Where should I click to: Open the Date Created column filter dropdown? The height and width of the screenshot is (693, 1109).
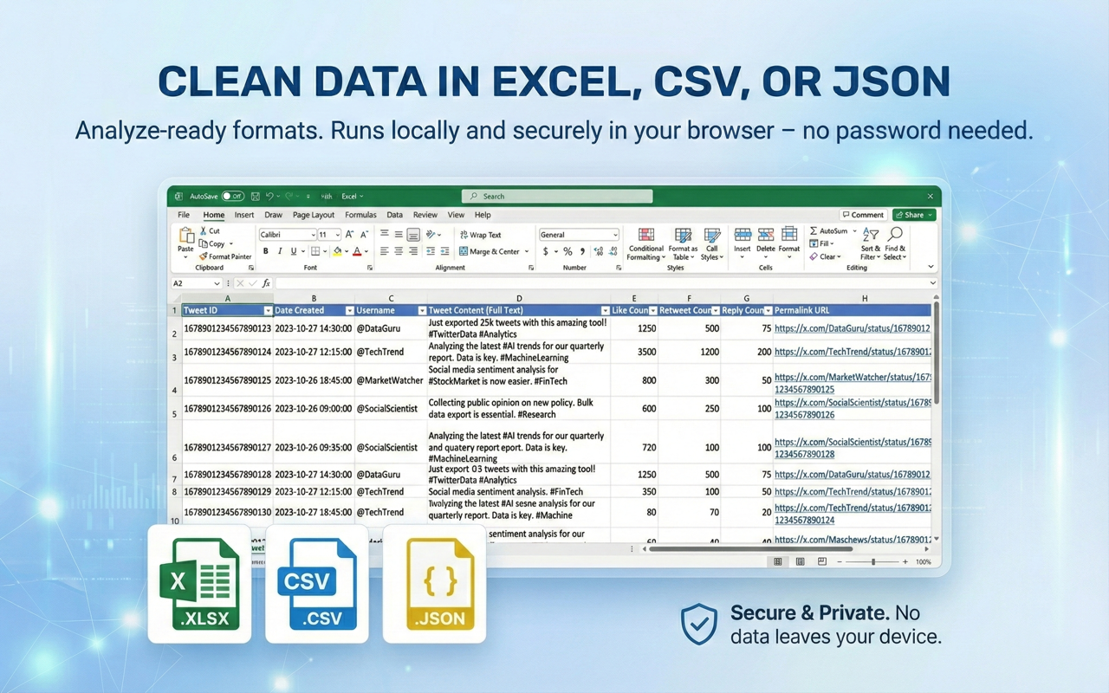click(349, 310)
